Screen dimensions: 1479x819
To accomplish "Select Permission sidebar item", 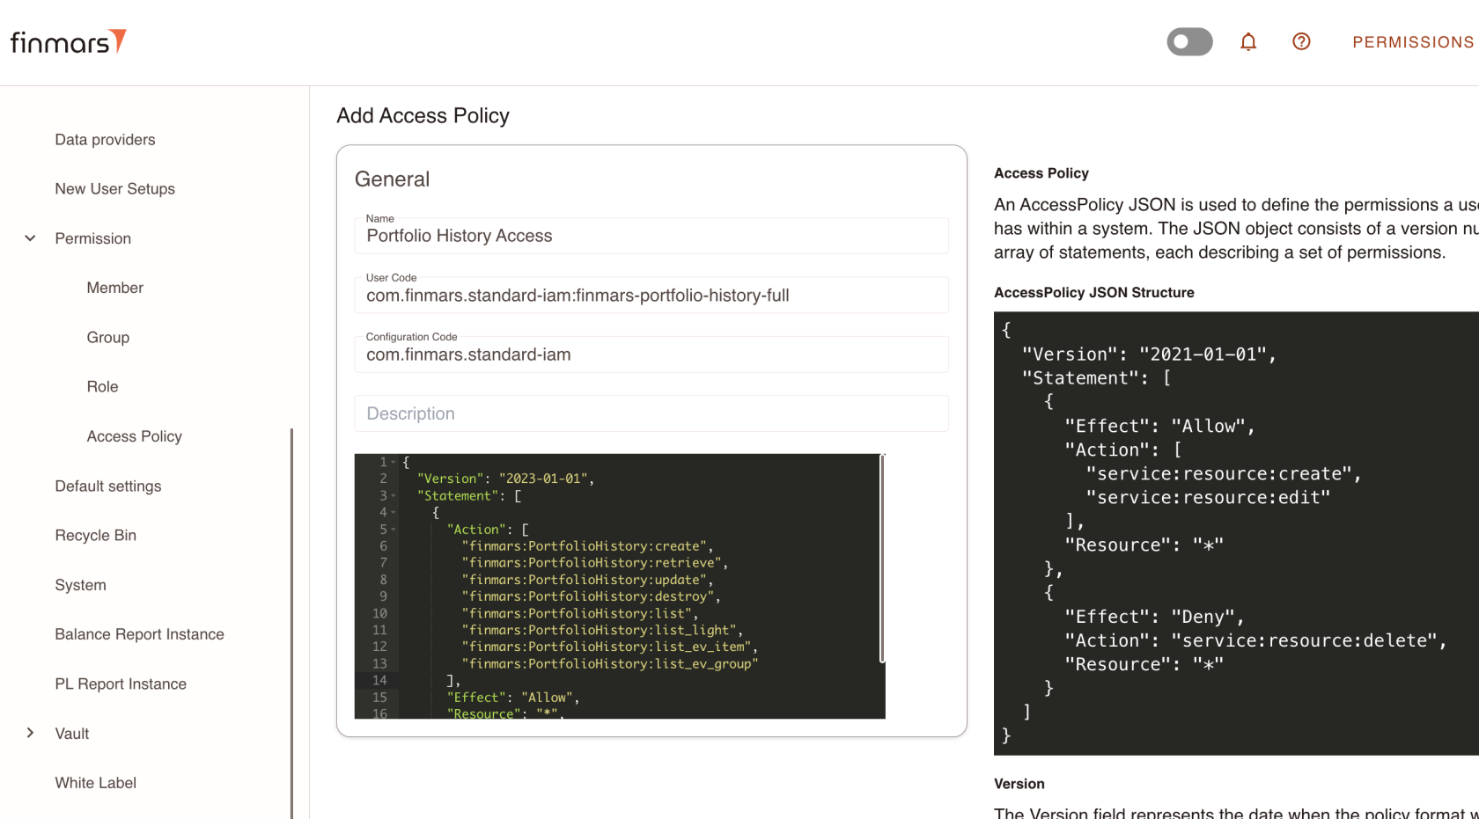I will (x=92, y=238).
